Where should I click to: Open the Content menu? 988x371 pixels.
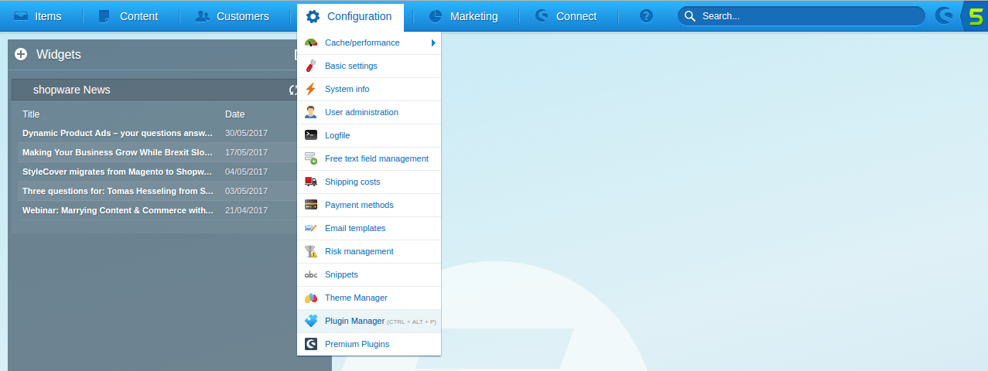point(128,15)
